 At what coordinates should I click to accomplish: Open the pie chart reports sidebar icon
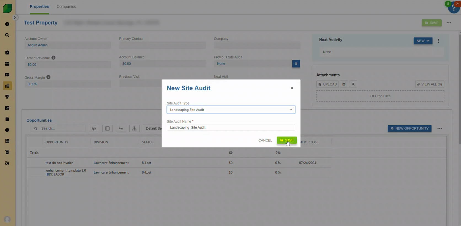pos(7,130)
